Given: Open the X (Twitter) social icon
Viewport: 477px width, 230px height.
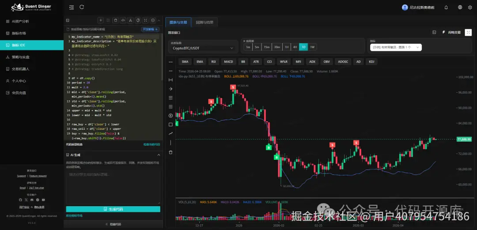Looking at the screenshot, I should coord(26,200).
